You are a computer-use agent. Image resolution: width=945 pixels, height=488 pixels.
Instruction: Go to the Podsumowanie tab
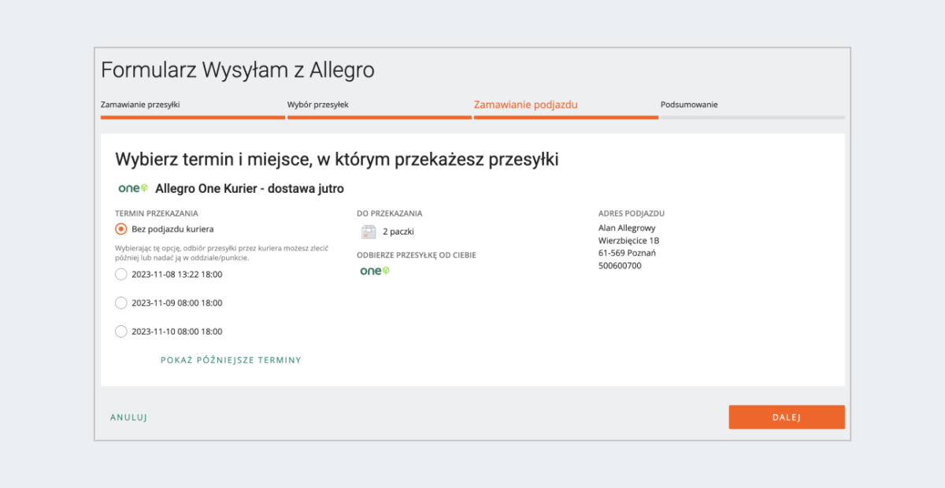[690, 104]
